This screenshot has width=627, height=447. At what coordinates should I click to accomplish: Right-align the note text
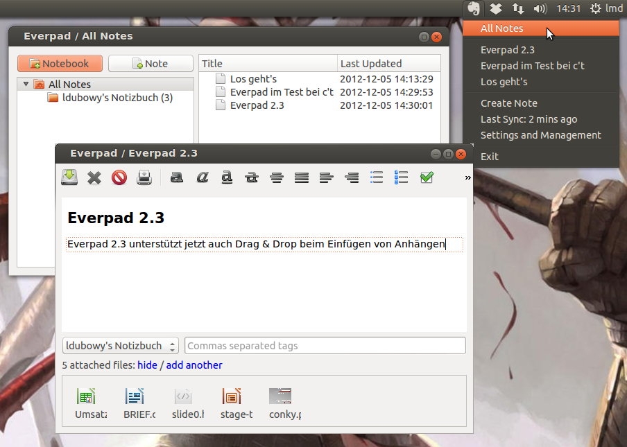tap(352, 177)
